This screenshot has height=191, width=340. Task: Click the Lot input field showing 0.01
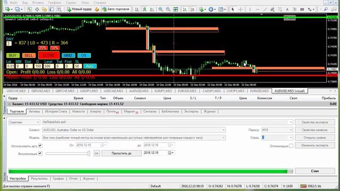(x=10, y=66)
